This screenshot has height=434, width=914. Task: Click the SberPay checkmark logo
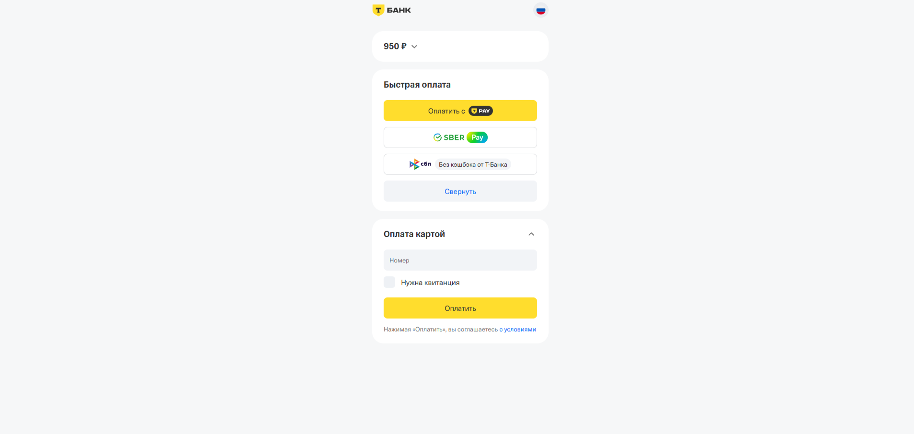click(x=437, y=137)
